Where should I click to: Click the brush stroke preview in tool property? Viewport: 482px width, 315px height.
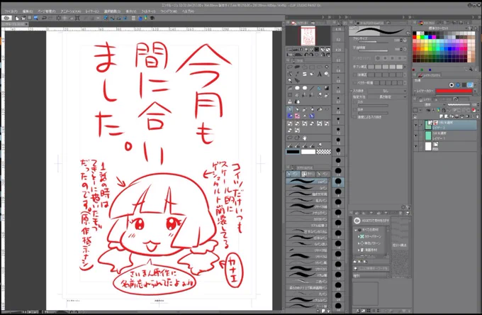click(379, 31)
